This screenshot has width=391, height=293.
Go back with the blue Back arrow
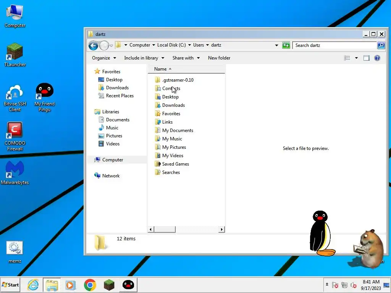pos(93,45)
